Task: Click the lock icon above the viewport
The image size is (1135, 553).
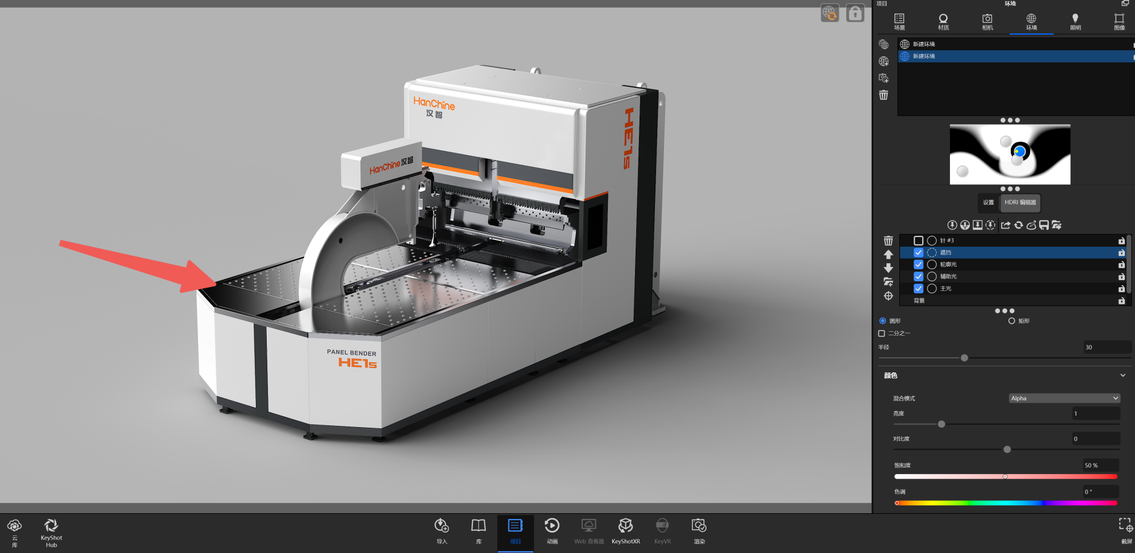Action: pos(855,12)
